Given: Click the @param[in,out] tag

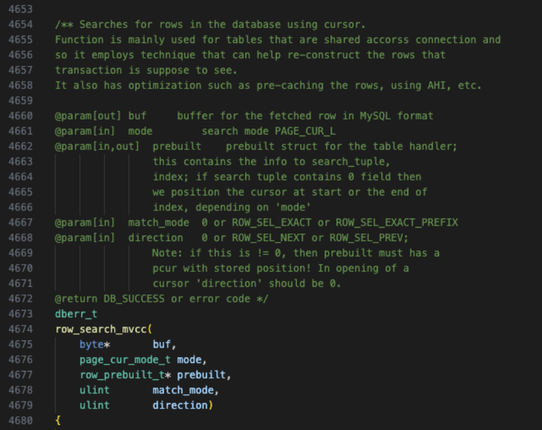Looking at the screenshot, I should pos(97,146).
